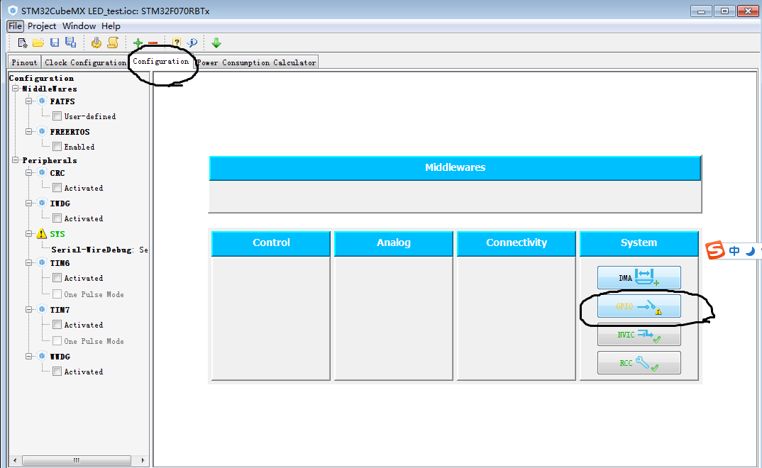762x468 pixels.
Task: Toggle One Pulse Mode under TIM7
Action: tap(57, 341)
